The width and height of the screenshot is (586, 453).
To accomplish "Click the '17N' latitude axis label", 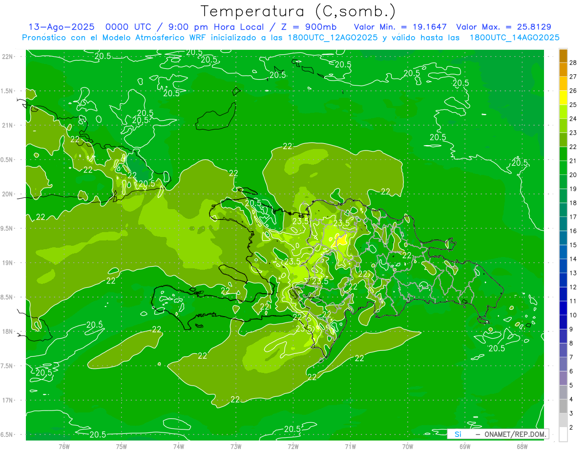I will [x=8, y=400].
